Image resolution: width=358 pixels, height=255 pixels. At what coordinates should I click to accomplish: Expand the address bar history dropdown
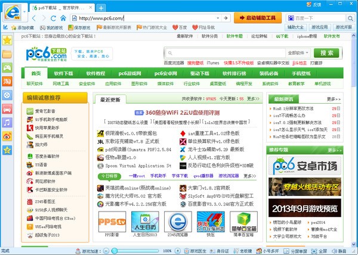(218, 18)
